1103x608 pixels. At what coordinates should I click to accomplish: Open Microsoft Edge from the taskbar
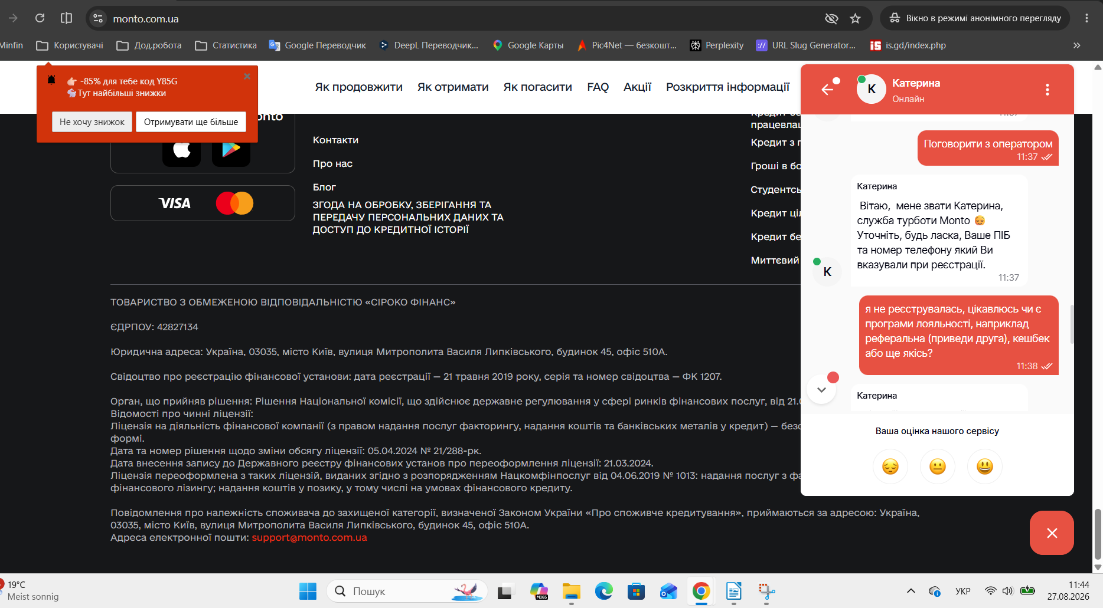(603, 591)
